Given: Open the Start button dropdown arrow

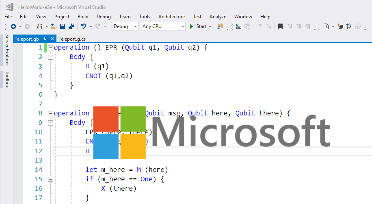Looking at the screenshot, I should (210, 26).
